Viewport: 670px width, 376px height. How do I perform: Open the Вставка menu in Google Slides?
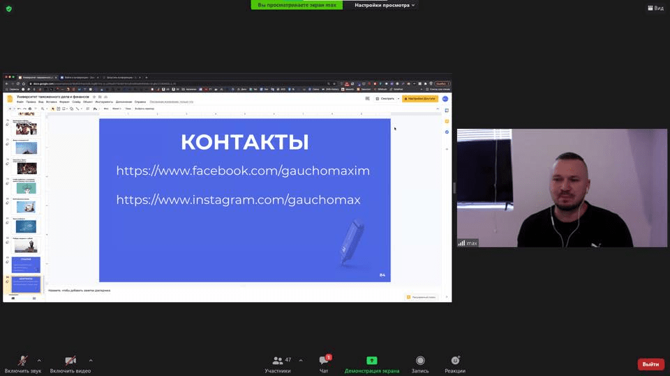[51, 102]
